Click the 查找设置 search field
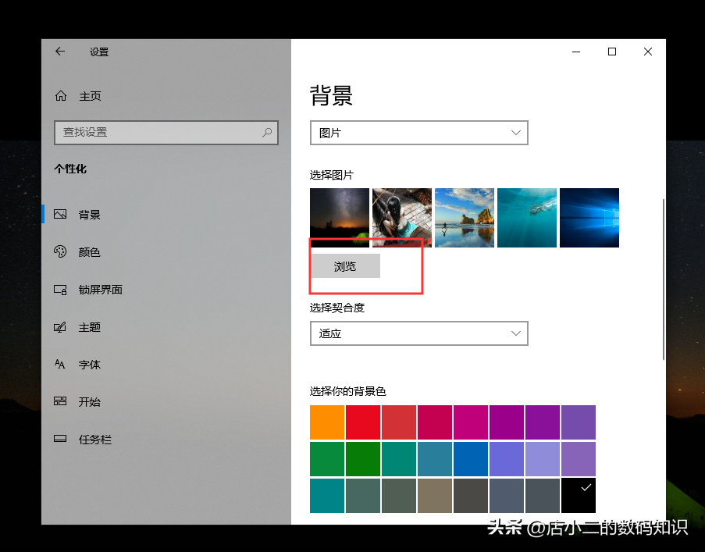Screen dimensions: 705x552 [x=166, y=132]
